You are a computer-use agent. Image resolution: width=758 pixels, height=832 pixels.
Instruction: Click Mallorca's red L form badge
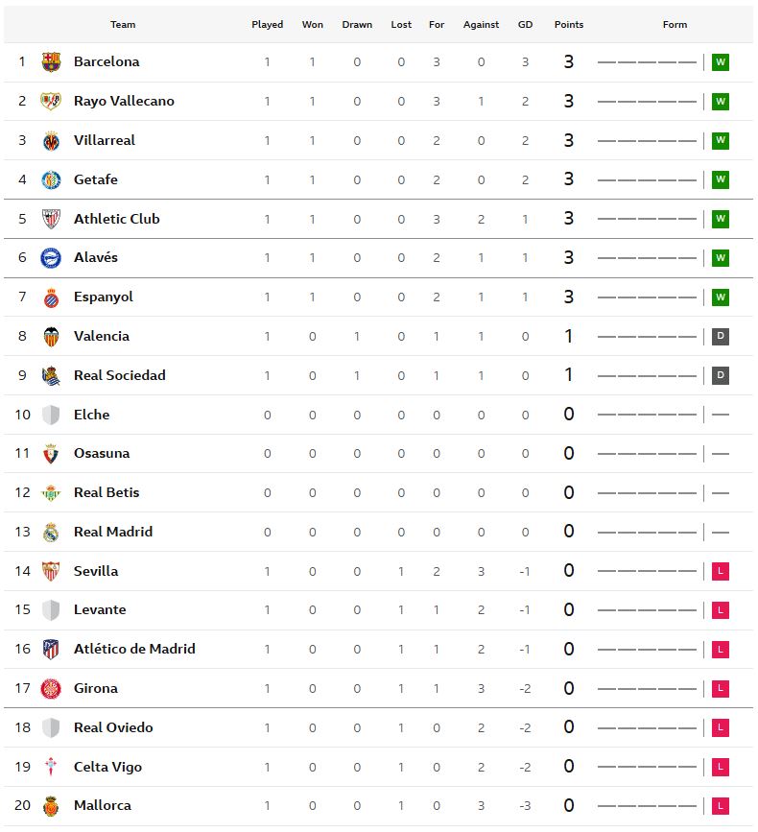(721, 806)
